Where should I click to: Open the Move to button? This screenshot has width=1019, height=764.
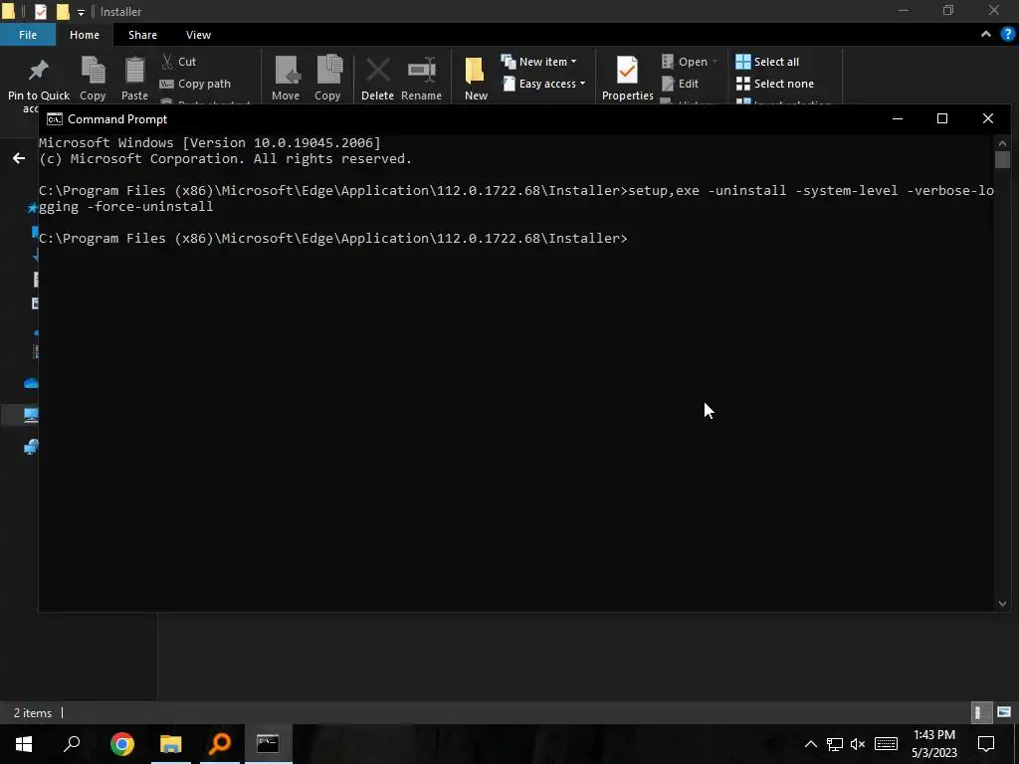click(286, 78)
